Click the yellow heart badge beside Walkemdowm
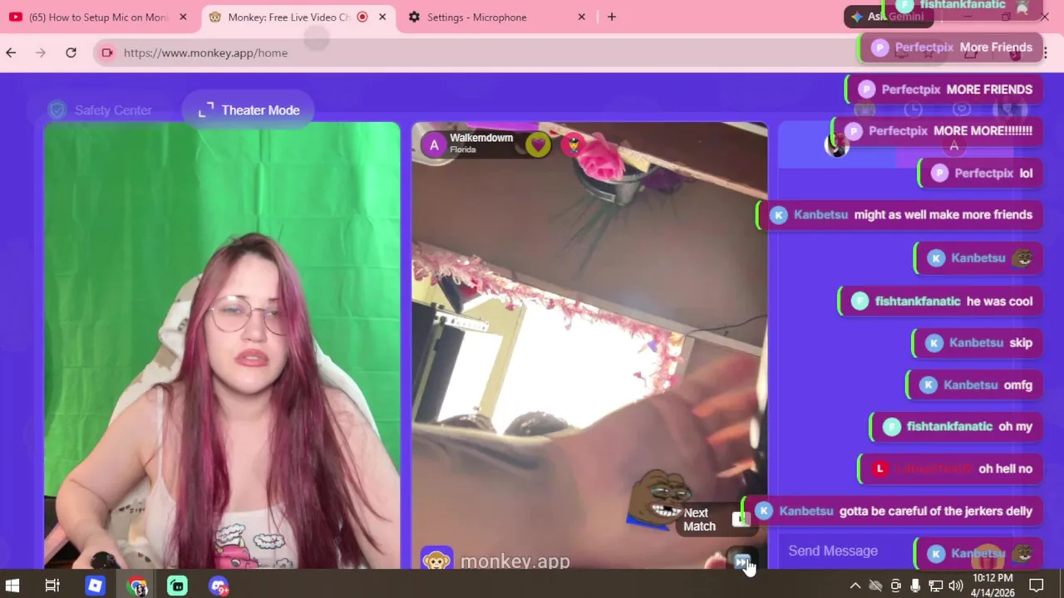Viewport: 1064px width, 598px height. 538,145
